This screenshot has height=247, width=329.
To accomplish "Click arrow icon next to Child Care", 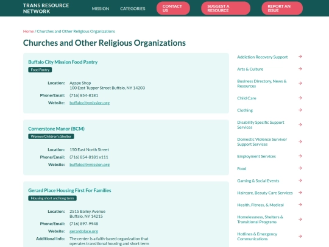I will (x=300, y=98).
